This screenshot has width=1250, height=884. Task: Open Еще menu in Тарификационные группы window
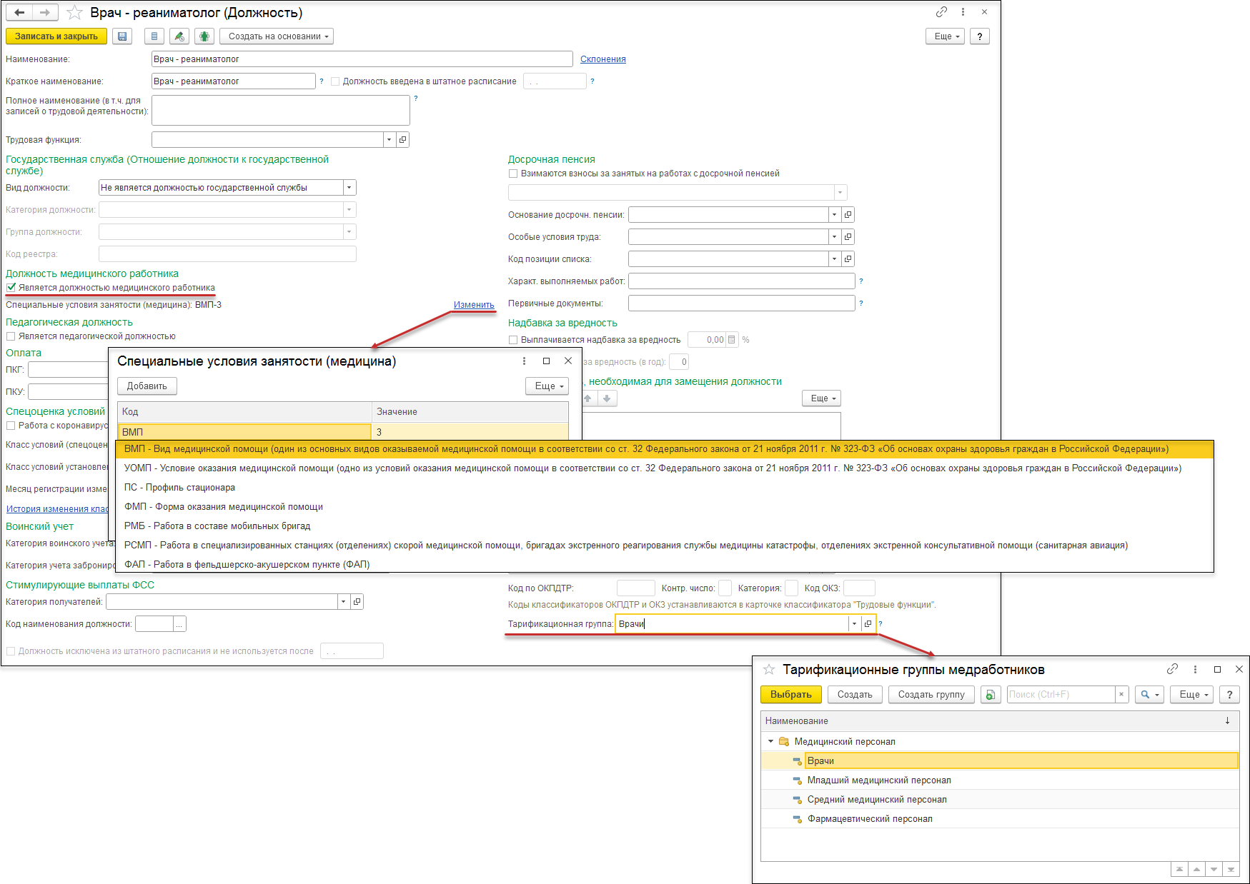[1191, 695]
